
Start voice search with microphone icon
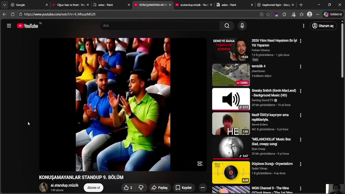coord(242,26)
